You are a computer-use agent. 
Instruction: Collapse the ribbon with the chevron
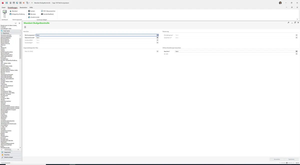pos(297,19)
